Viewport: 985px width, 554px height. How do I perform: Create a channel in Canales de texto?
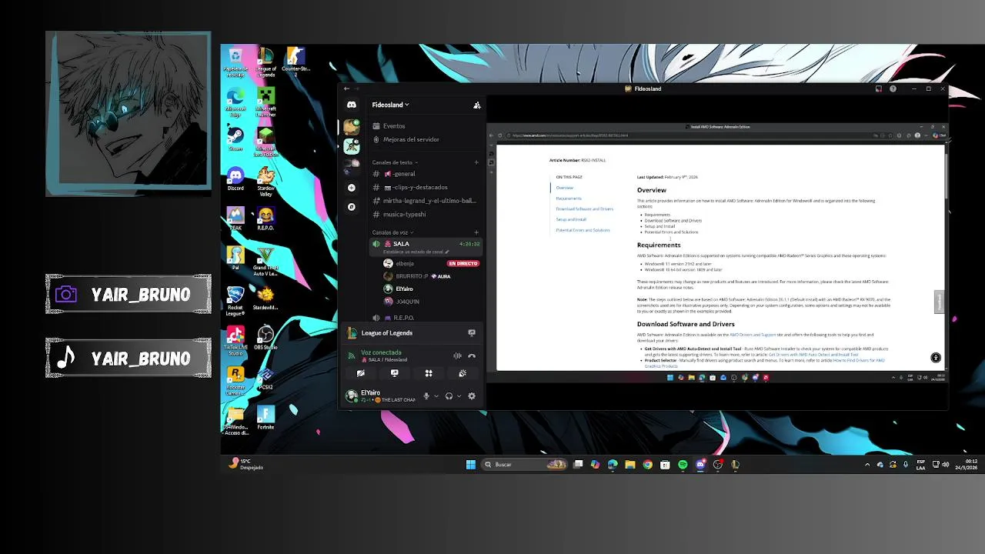coord(476,162)
